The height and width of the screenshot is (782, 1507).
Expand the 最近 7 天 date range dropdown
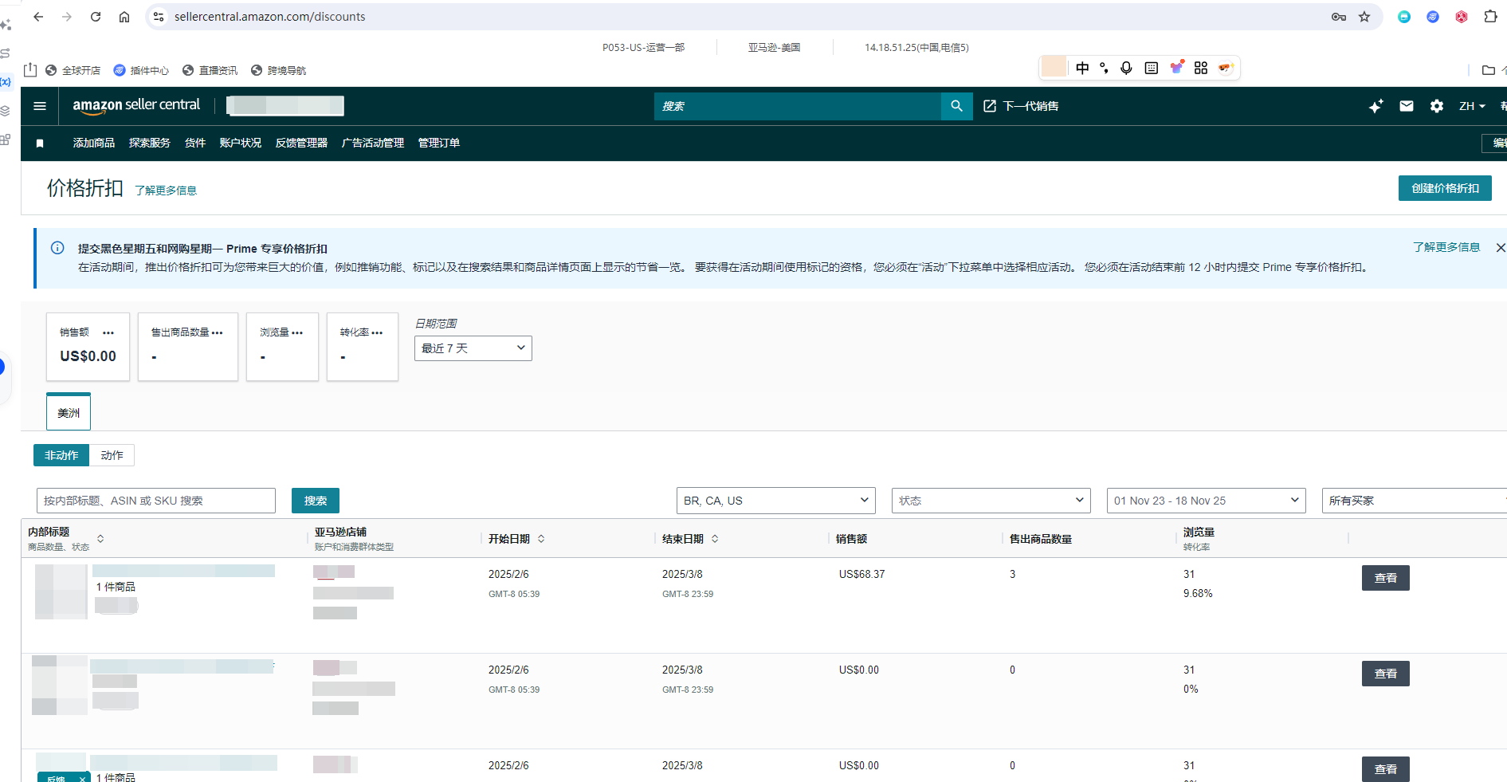[473, 348]
